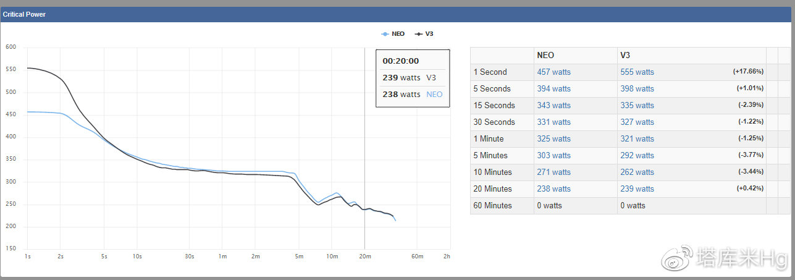Click the V3 column header

click(x=625, y=56)
